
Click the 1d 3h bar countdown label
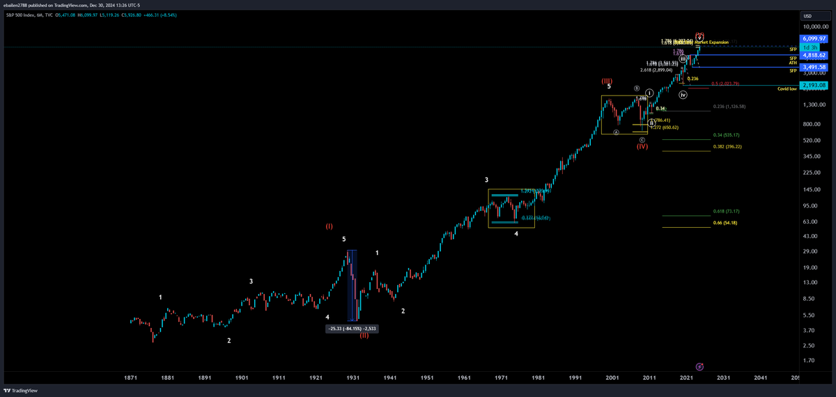point(810,47)
